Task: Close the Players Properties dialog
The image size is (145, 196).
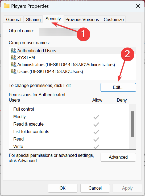Action: 138,6
